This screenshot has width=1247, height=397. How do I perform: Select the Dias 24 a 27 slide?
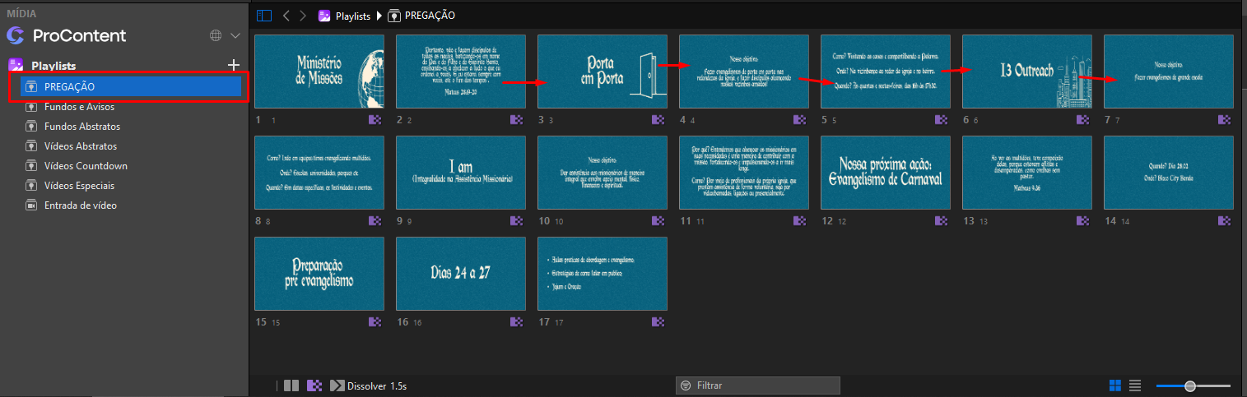tap(461, 274)
